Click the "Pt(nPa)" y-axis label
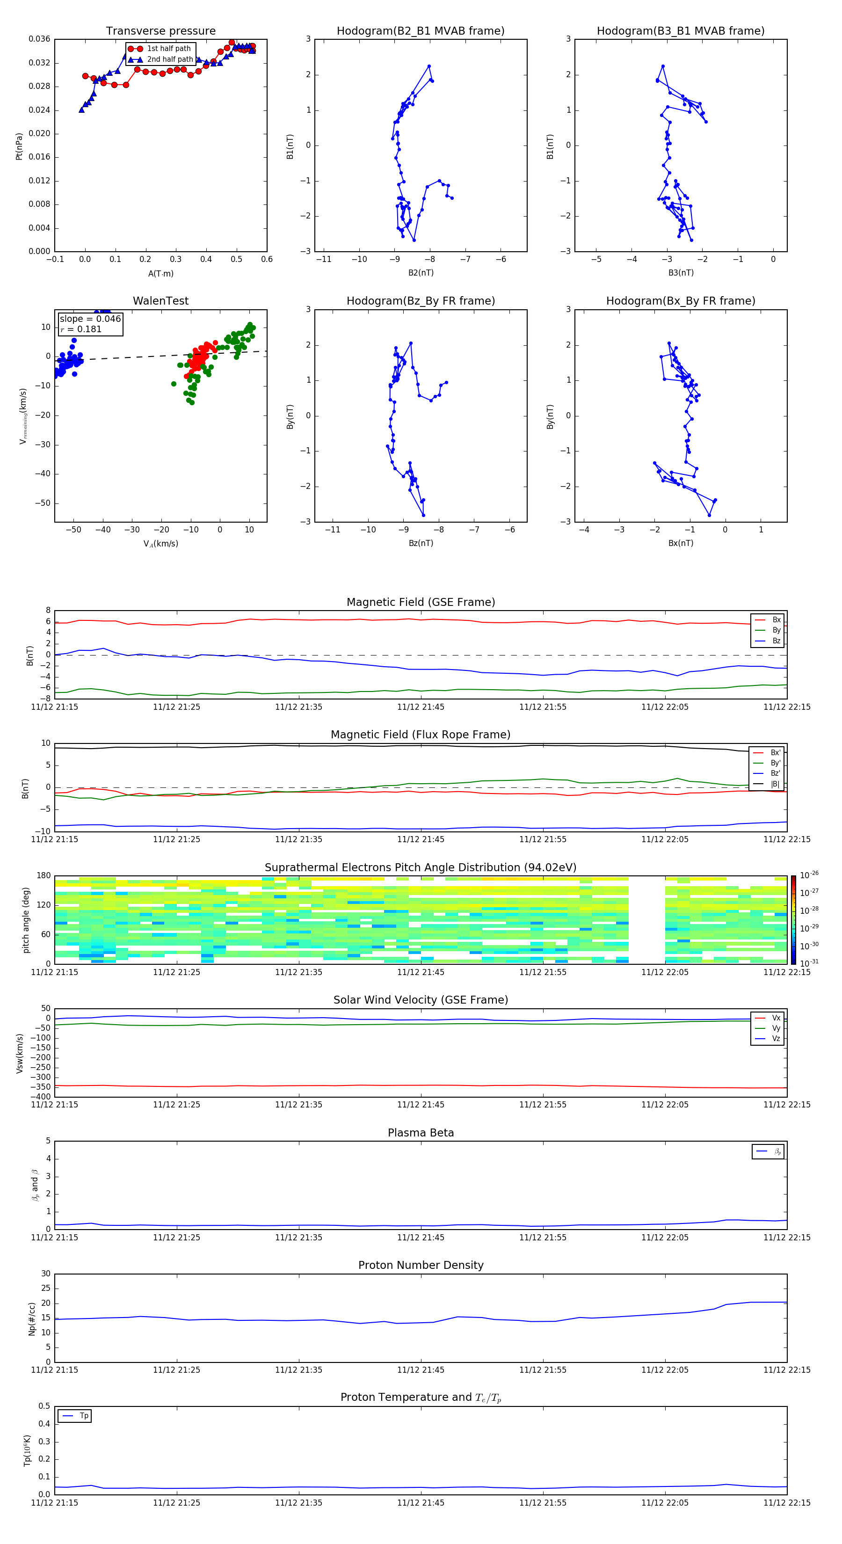 (19, 146)
